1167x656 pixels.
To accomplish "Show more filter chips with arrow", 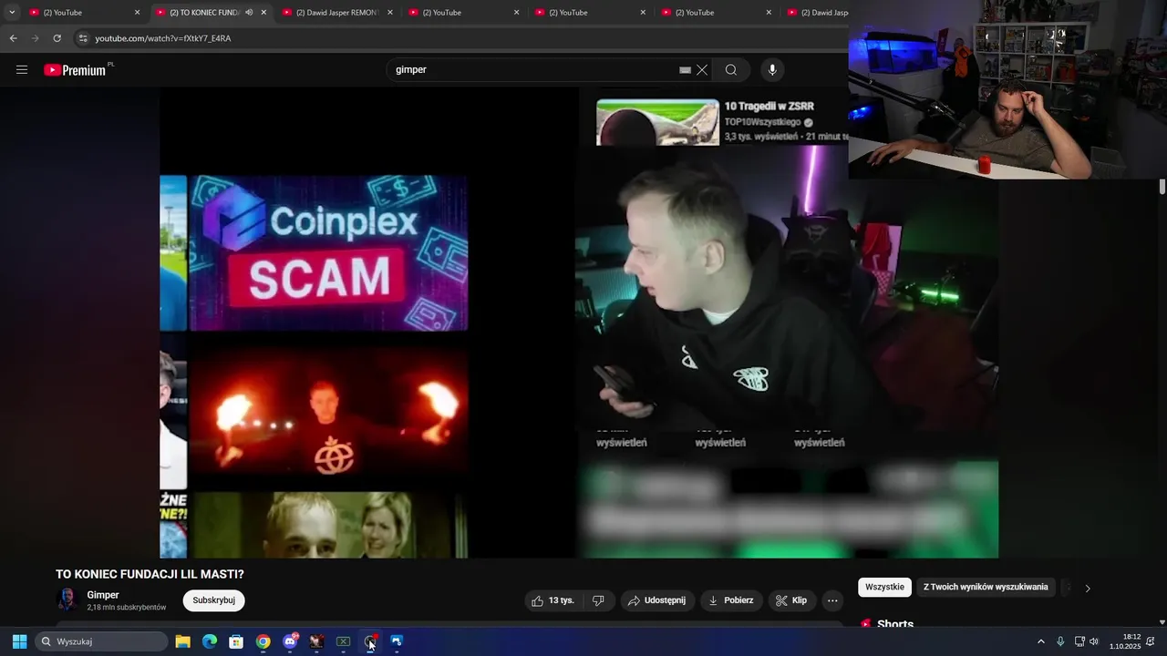I will [x=1087, y=588].
